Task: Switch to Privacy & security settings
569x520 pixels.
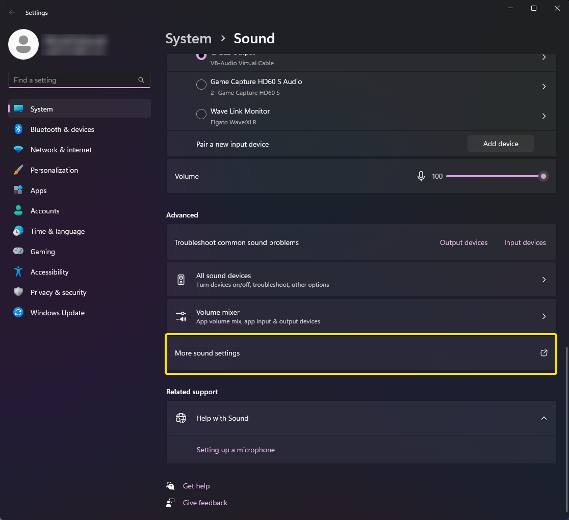Action: 18,292
